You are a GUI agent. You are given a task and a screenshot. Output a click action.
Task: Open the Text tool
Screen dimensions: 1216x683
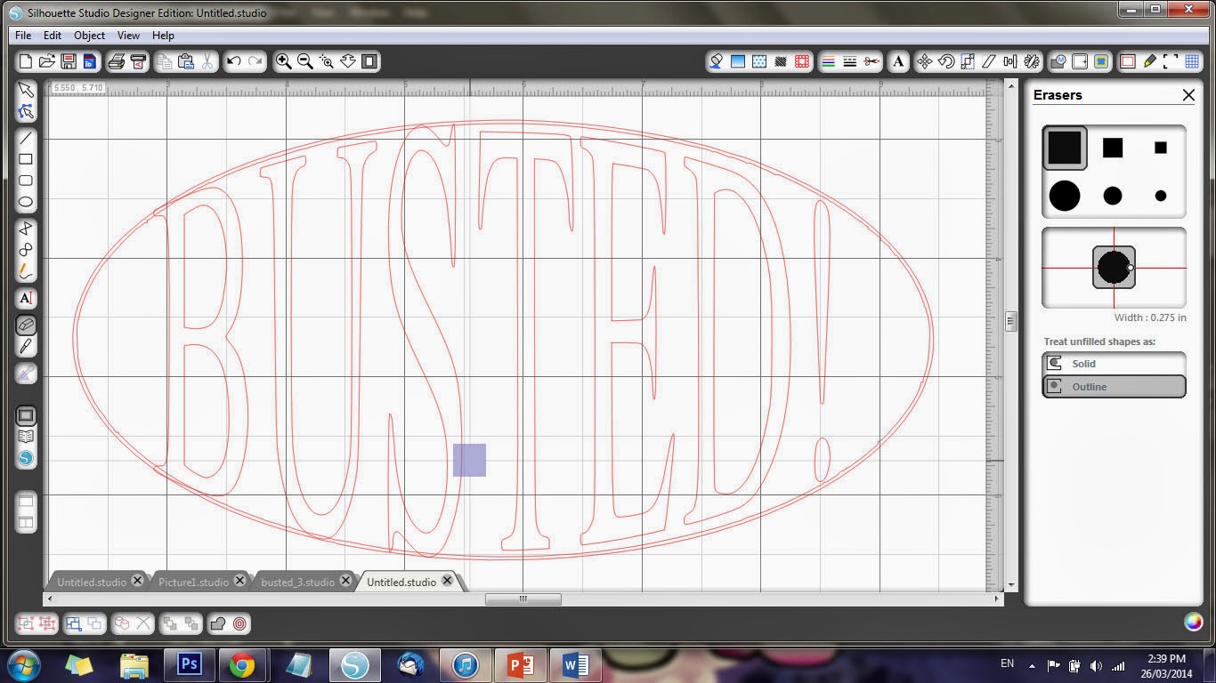click(x=26, y=298)
